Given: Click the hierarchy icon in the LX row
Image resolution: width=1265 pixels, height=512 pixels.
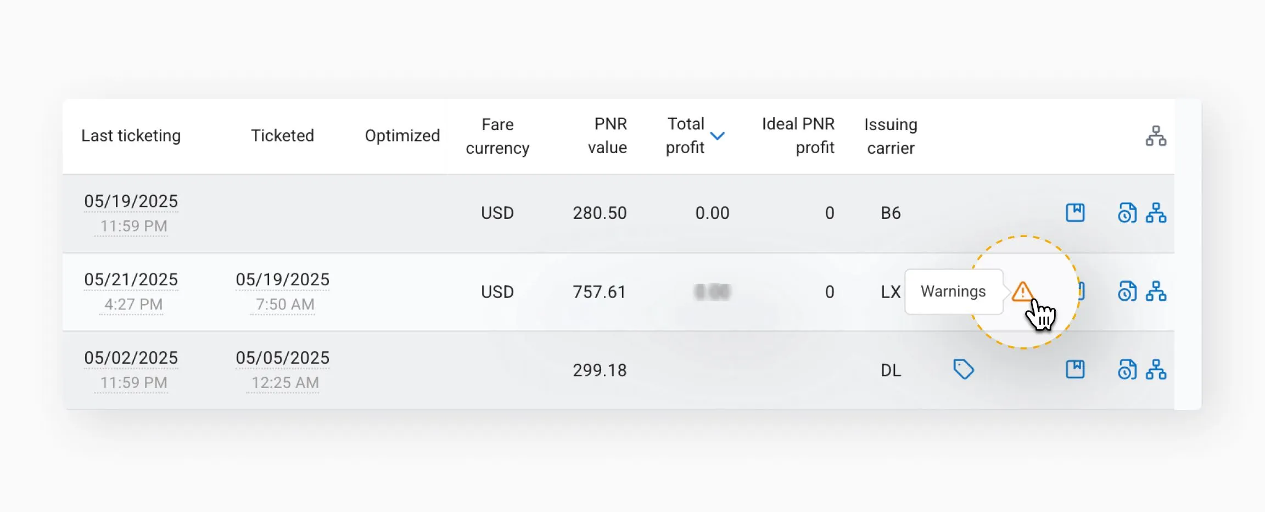Looking at the screenshot, I should click(x=1156, y=291).
